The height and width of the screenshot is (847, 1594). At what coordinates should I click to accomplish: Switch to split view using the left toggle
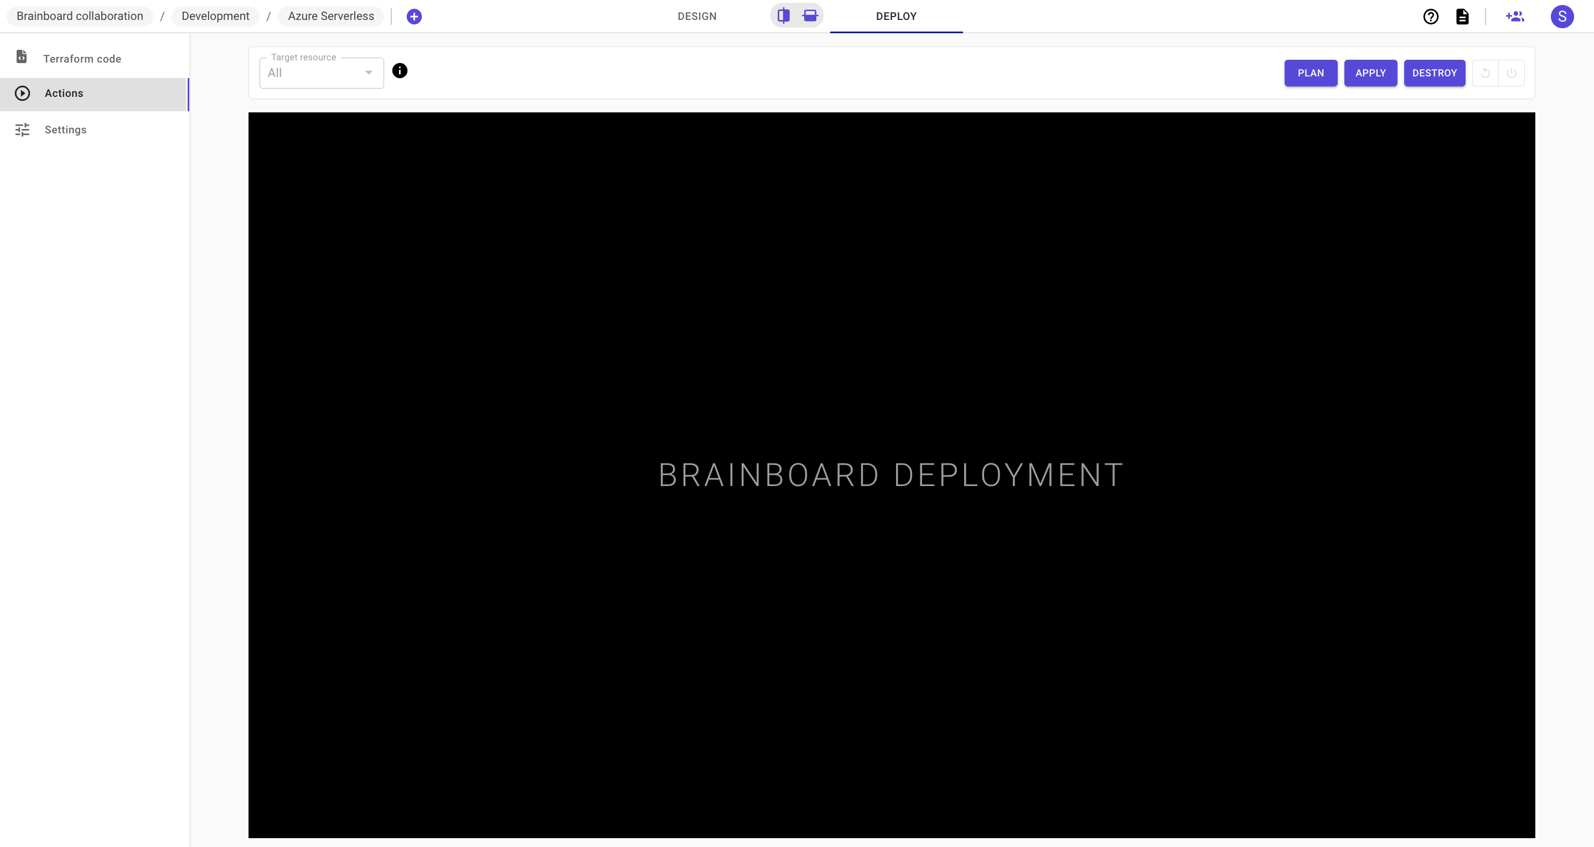[x=783, y=15]
